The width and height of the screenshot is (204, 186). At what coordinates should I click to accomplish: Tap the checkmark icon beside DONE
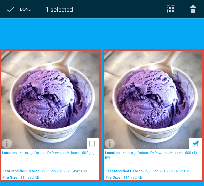[x=11, y=9]
